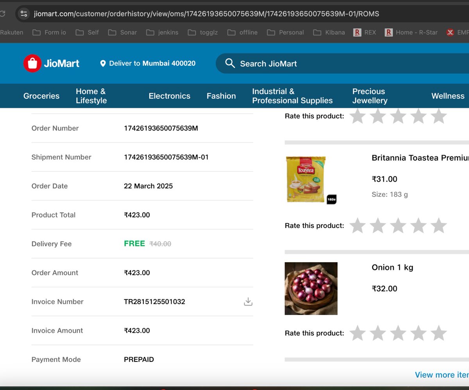Screen dimensions: 469x390
Task: Click Deliver to Mumbai 400020
Action: pos(148,63)
